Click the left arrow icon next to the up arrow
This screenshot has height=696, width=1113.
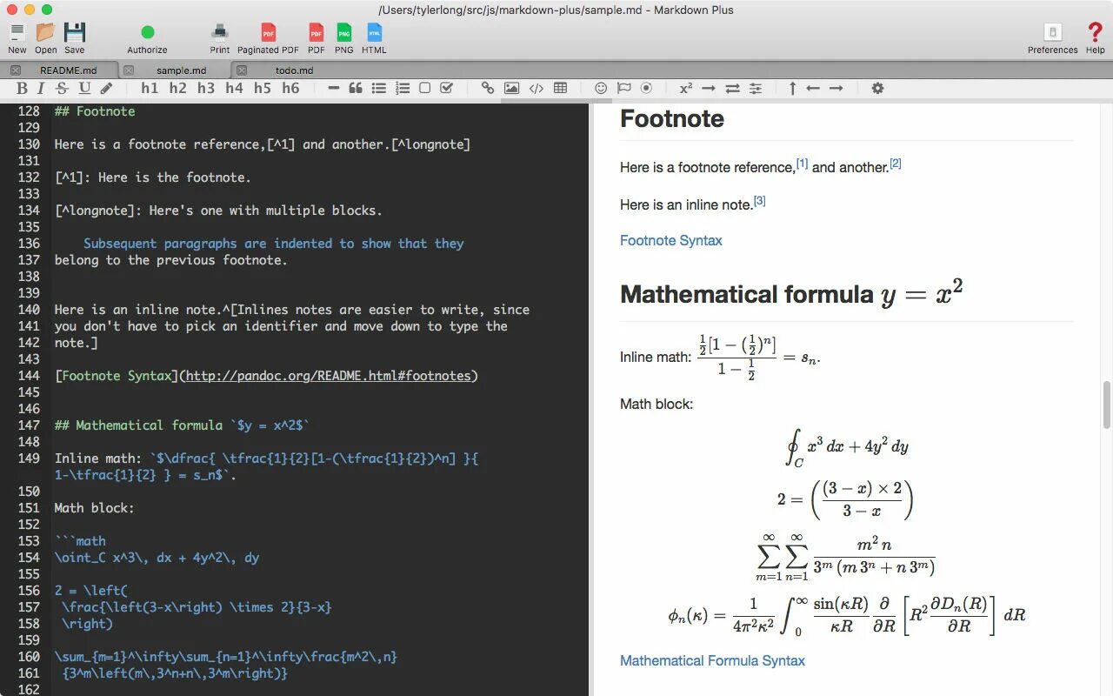[813, 88]
